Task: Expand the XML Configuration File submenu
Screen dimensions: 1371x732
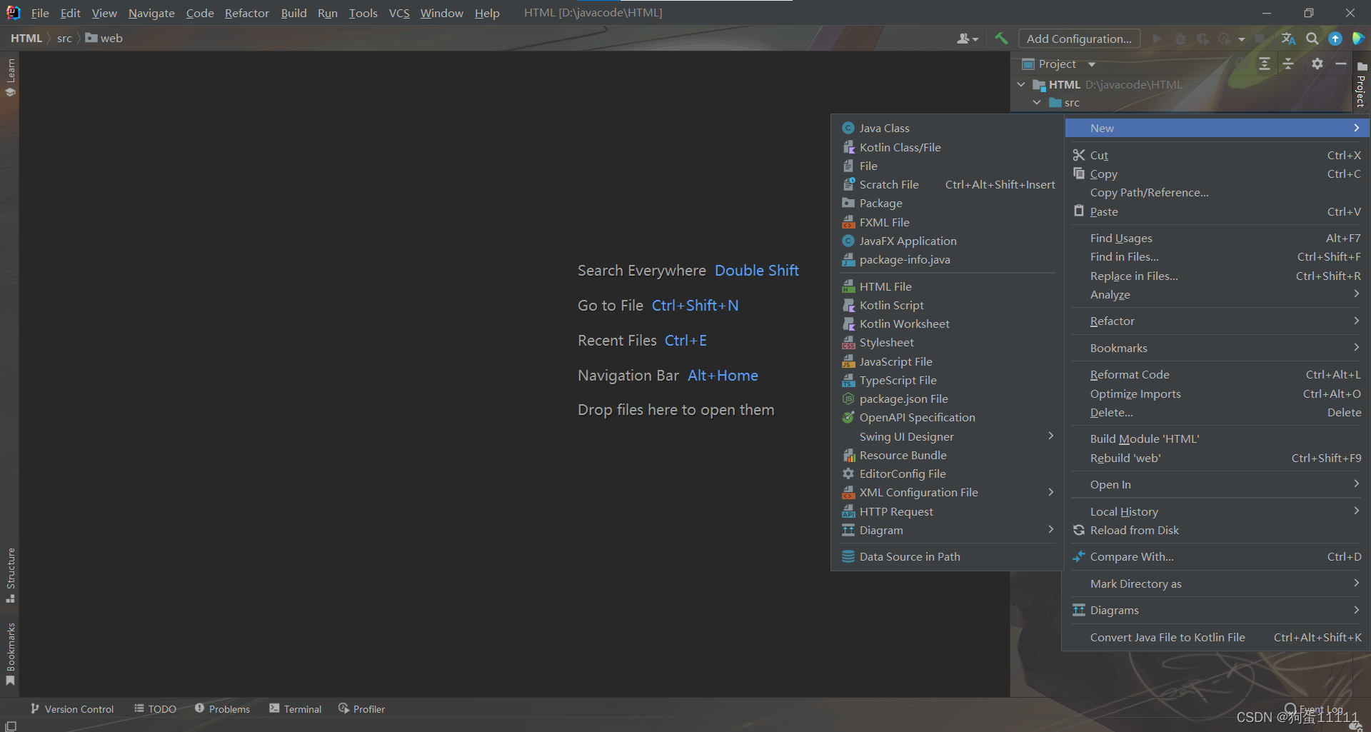Action: (x=948, y=492)
